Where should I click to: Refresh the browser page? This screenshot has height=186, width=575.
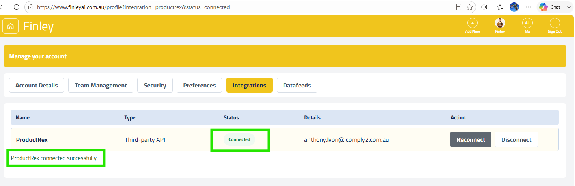pyautogui.click(x=17, y=7)
